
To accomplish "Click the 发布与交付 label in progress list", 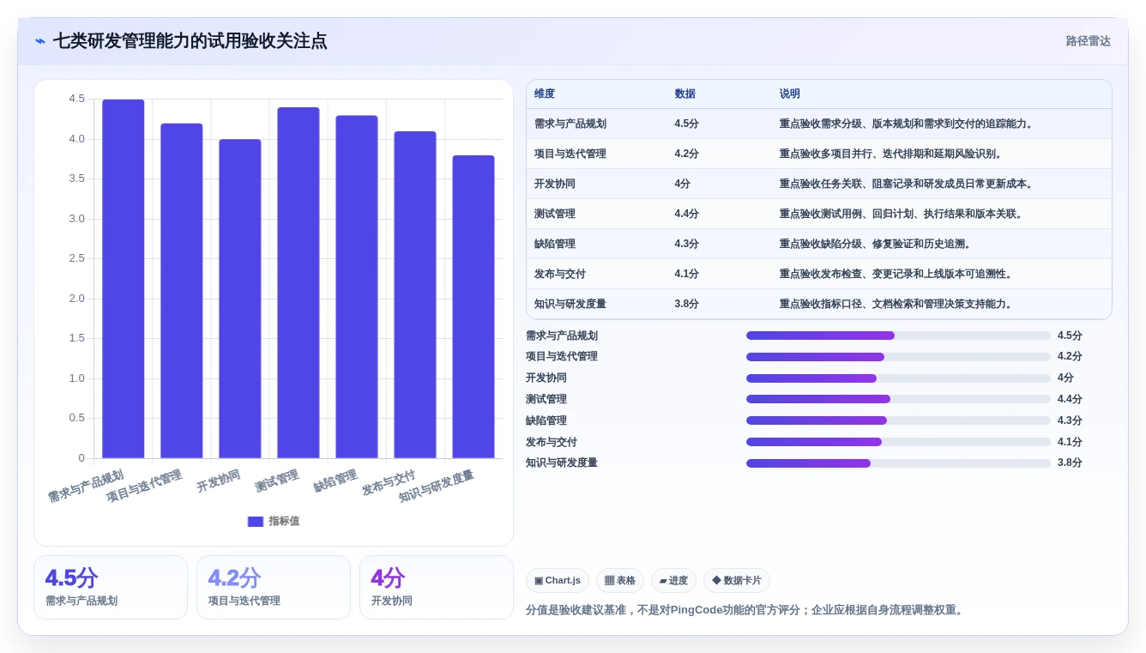I will [x=552, y=443].
